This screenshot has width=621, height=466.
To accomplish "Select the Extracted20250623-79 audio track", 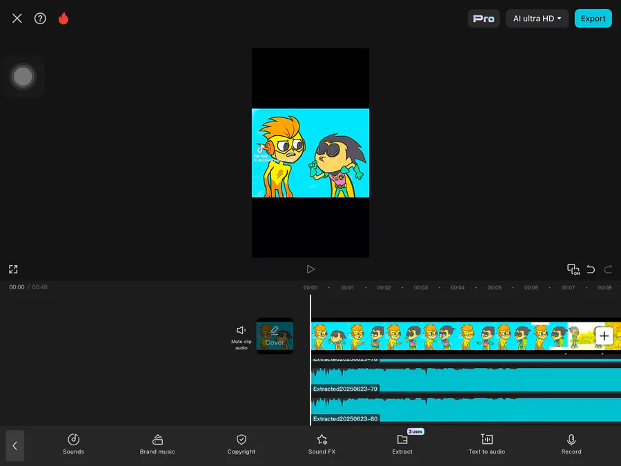I will (466, 380).
